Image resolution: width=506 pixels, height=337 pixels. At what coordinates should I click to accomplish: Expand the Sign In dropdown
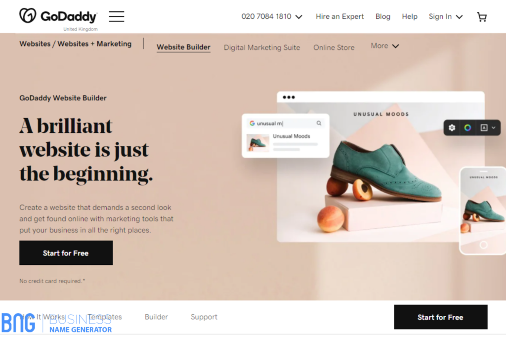[446, 16]
